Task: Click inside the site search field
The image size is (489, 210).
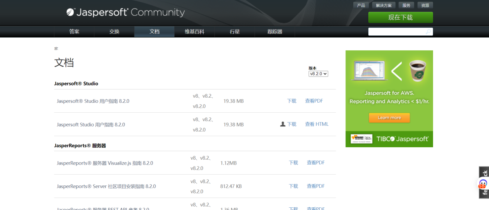Action: [396, 32]
